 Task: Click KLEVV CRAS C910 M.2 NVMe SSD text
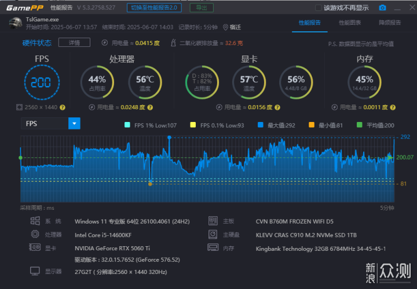(306, 235)
